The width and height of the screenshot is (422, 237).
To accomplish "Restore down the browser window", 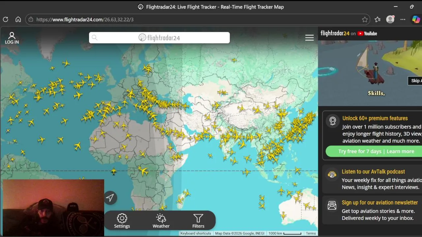I will pos(412,7).
